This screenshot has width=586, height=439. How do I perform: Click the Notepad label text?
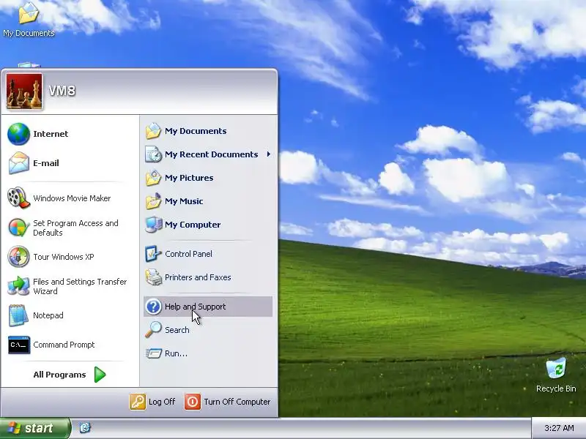(48, 315)
